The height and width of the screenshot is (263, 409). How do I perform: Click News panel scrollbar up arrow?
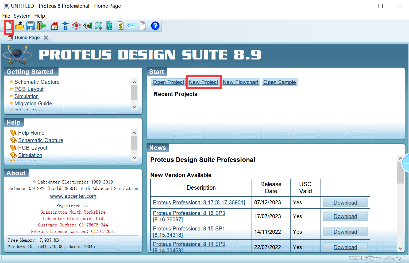400,158
